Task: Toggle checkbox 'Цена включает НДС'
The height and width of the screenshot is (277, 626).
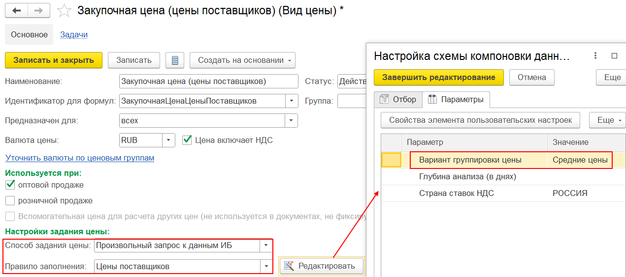Action: (x=187, y=140)
